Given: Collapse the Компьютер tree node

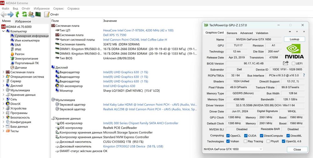Looking at the screenshot, I should (x=3, y=31).
